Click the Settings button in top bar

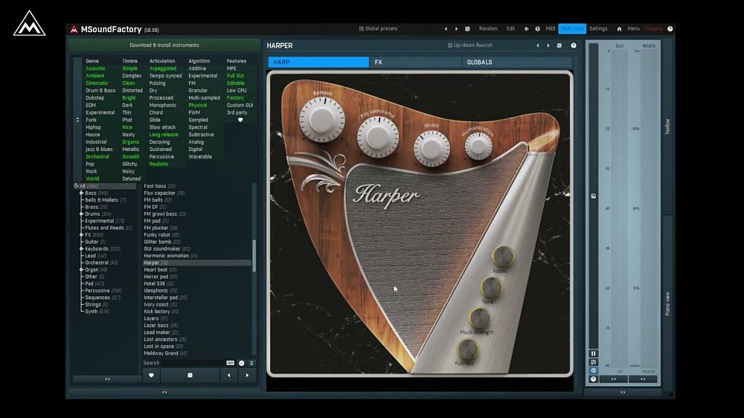(598, 29)
